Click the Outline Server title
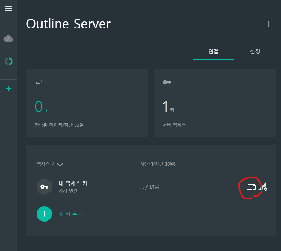Screen dimensions: 281x251 pos(68,24)
